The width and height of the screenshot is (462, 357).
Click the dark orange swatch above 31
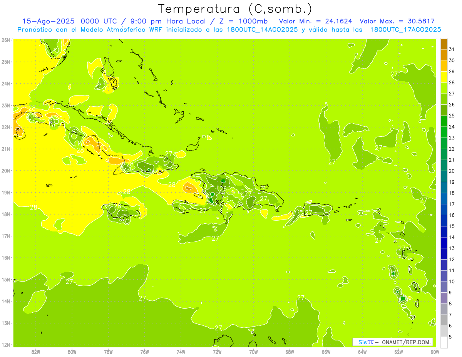444,44
